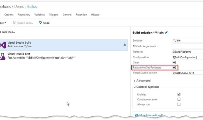
Task: Click the Visual Studio Build step icon
Action: [3, 45]
